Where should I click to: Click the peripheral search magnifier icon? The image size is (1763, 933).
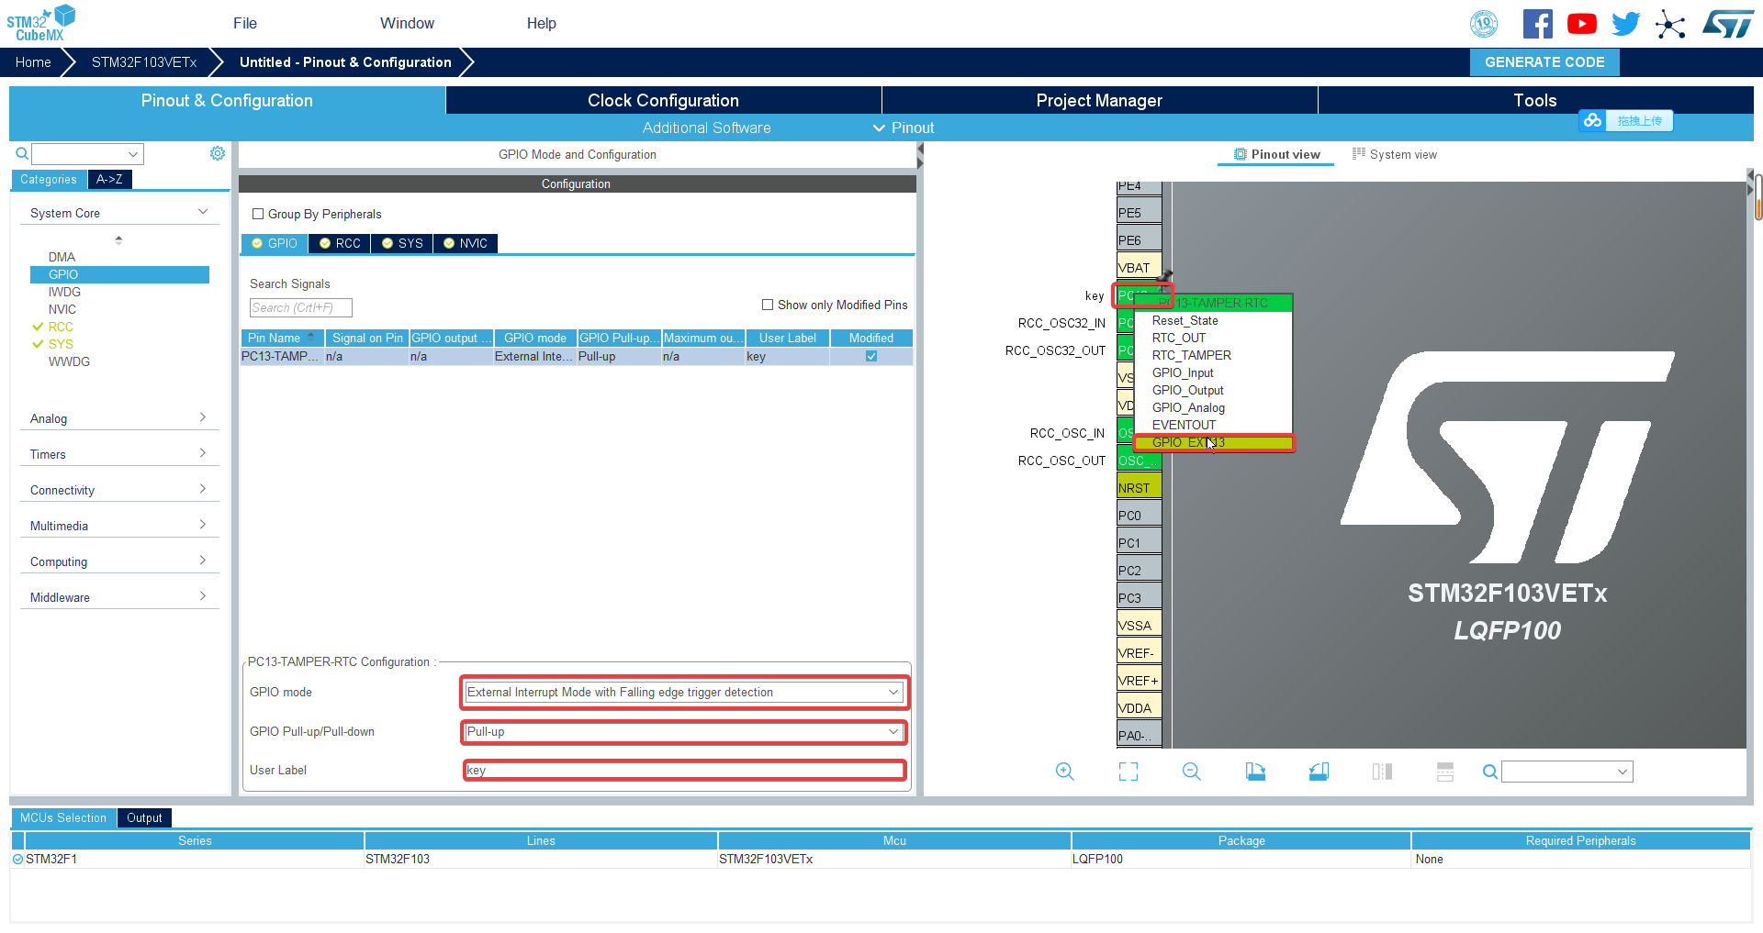[x=22, y=154]
